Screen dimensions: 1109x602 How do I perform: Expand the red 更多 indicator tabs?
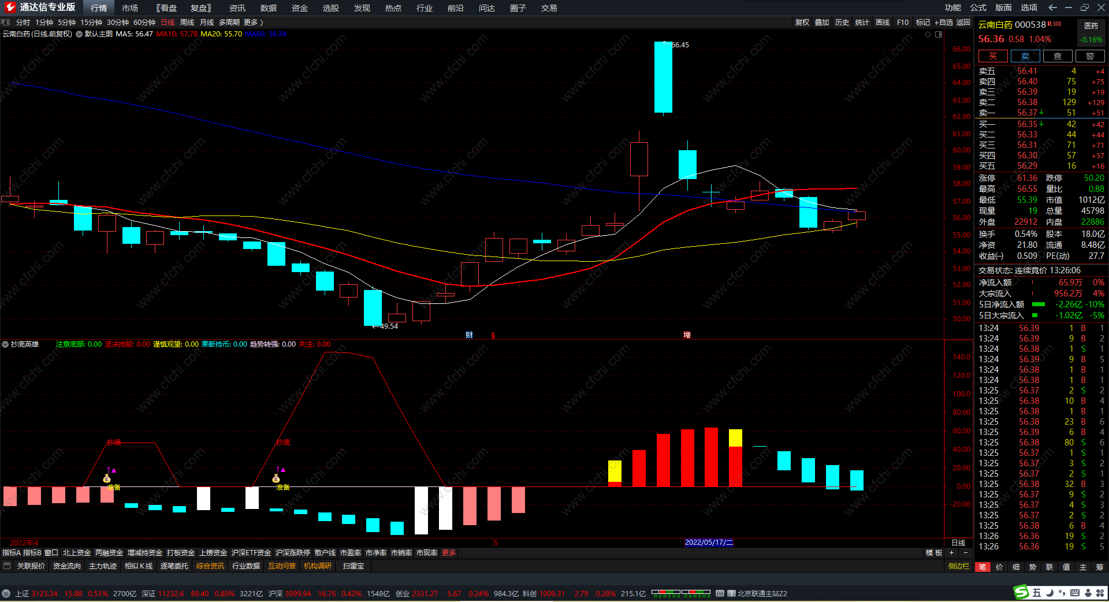click(449, 553)
